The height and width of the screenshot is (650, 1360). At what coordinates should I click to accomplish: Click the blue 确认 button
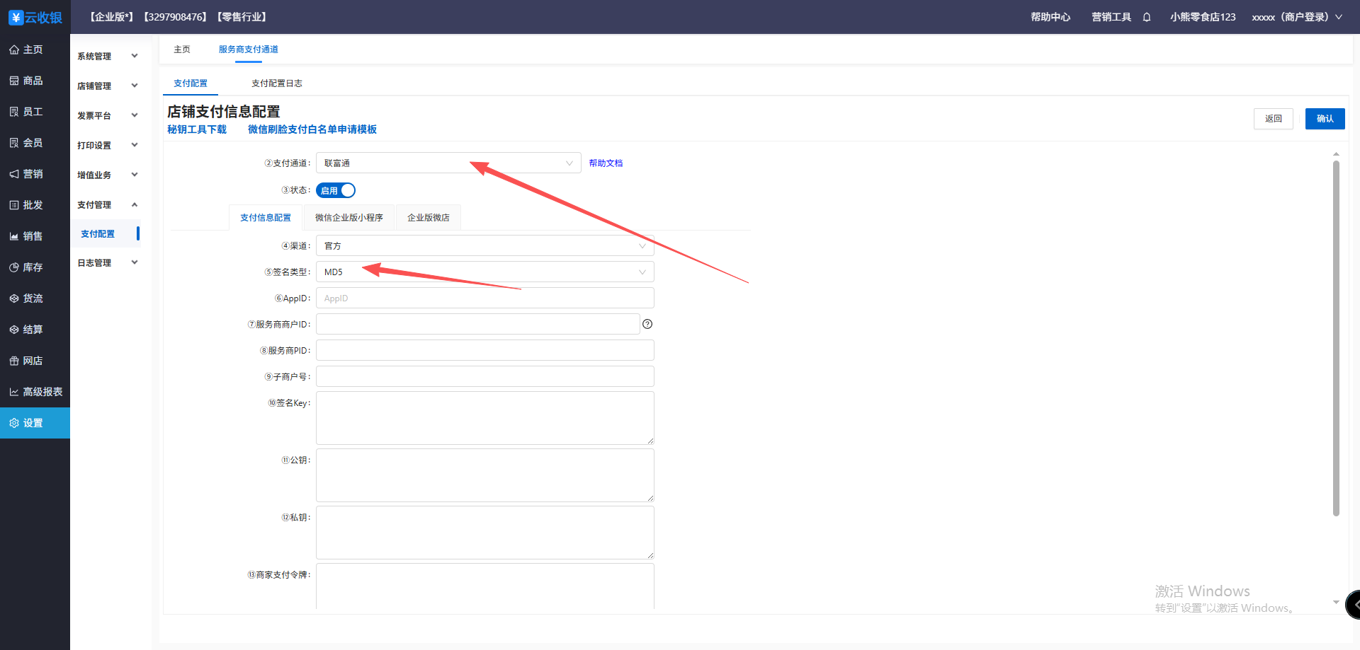coord(1325,119)
